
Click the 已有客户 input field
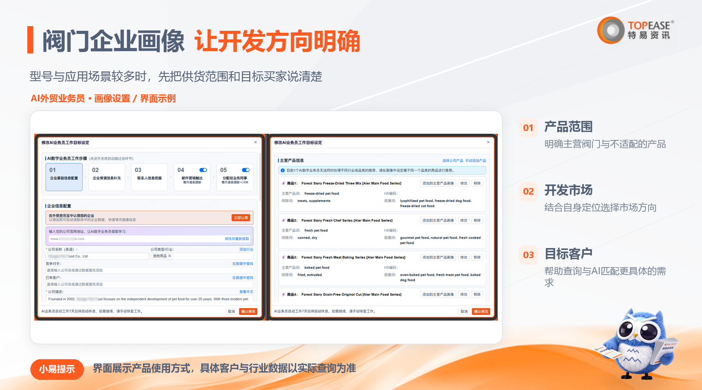[149, 284]
